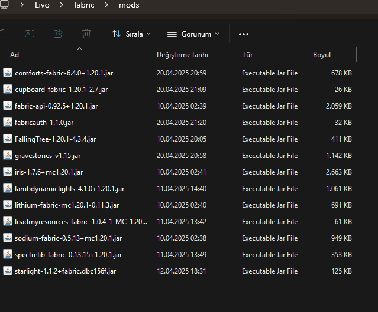Click size 949 KB cell
Screen dimensions: 378x312
click(x=341, y=238)
